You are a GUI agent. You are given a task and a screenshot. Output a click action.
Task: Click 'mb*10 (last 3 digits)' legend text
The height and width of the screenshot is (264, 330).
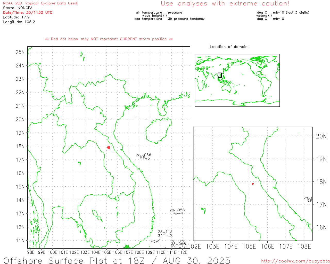(291, 12)
